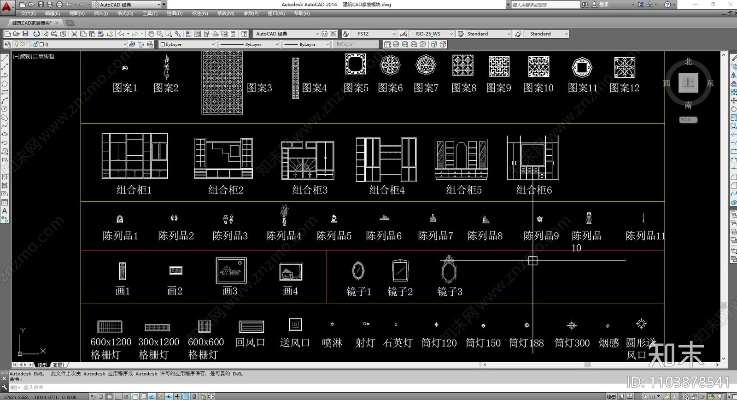
Task: Click the Undo arrow icon
Action: coord(121,34)
